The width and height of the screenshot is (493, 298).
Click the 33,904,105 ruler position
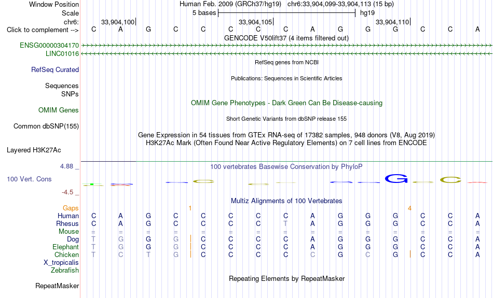pyautogui.click(x=255, y=22)
